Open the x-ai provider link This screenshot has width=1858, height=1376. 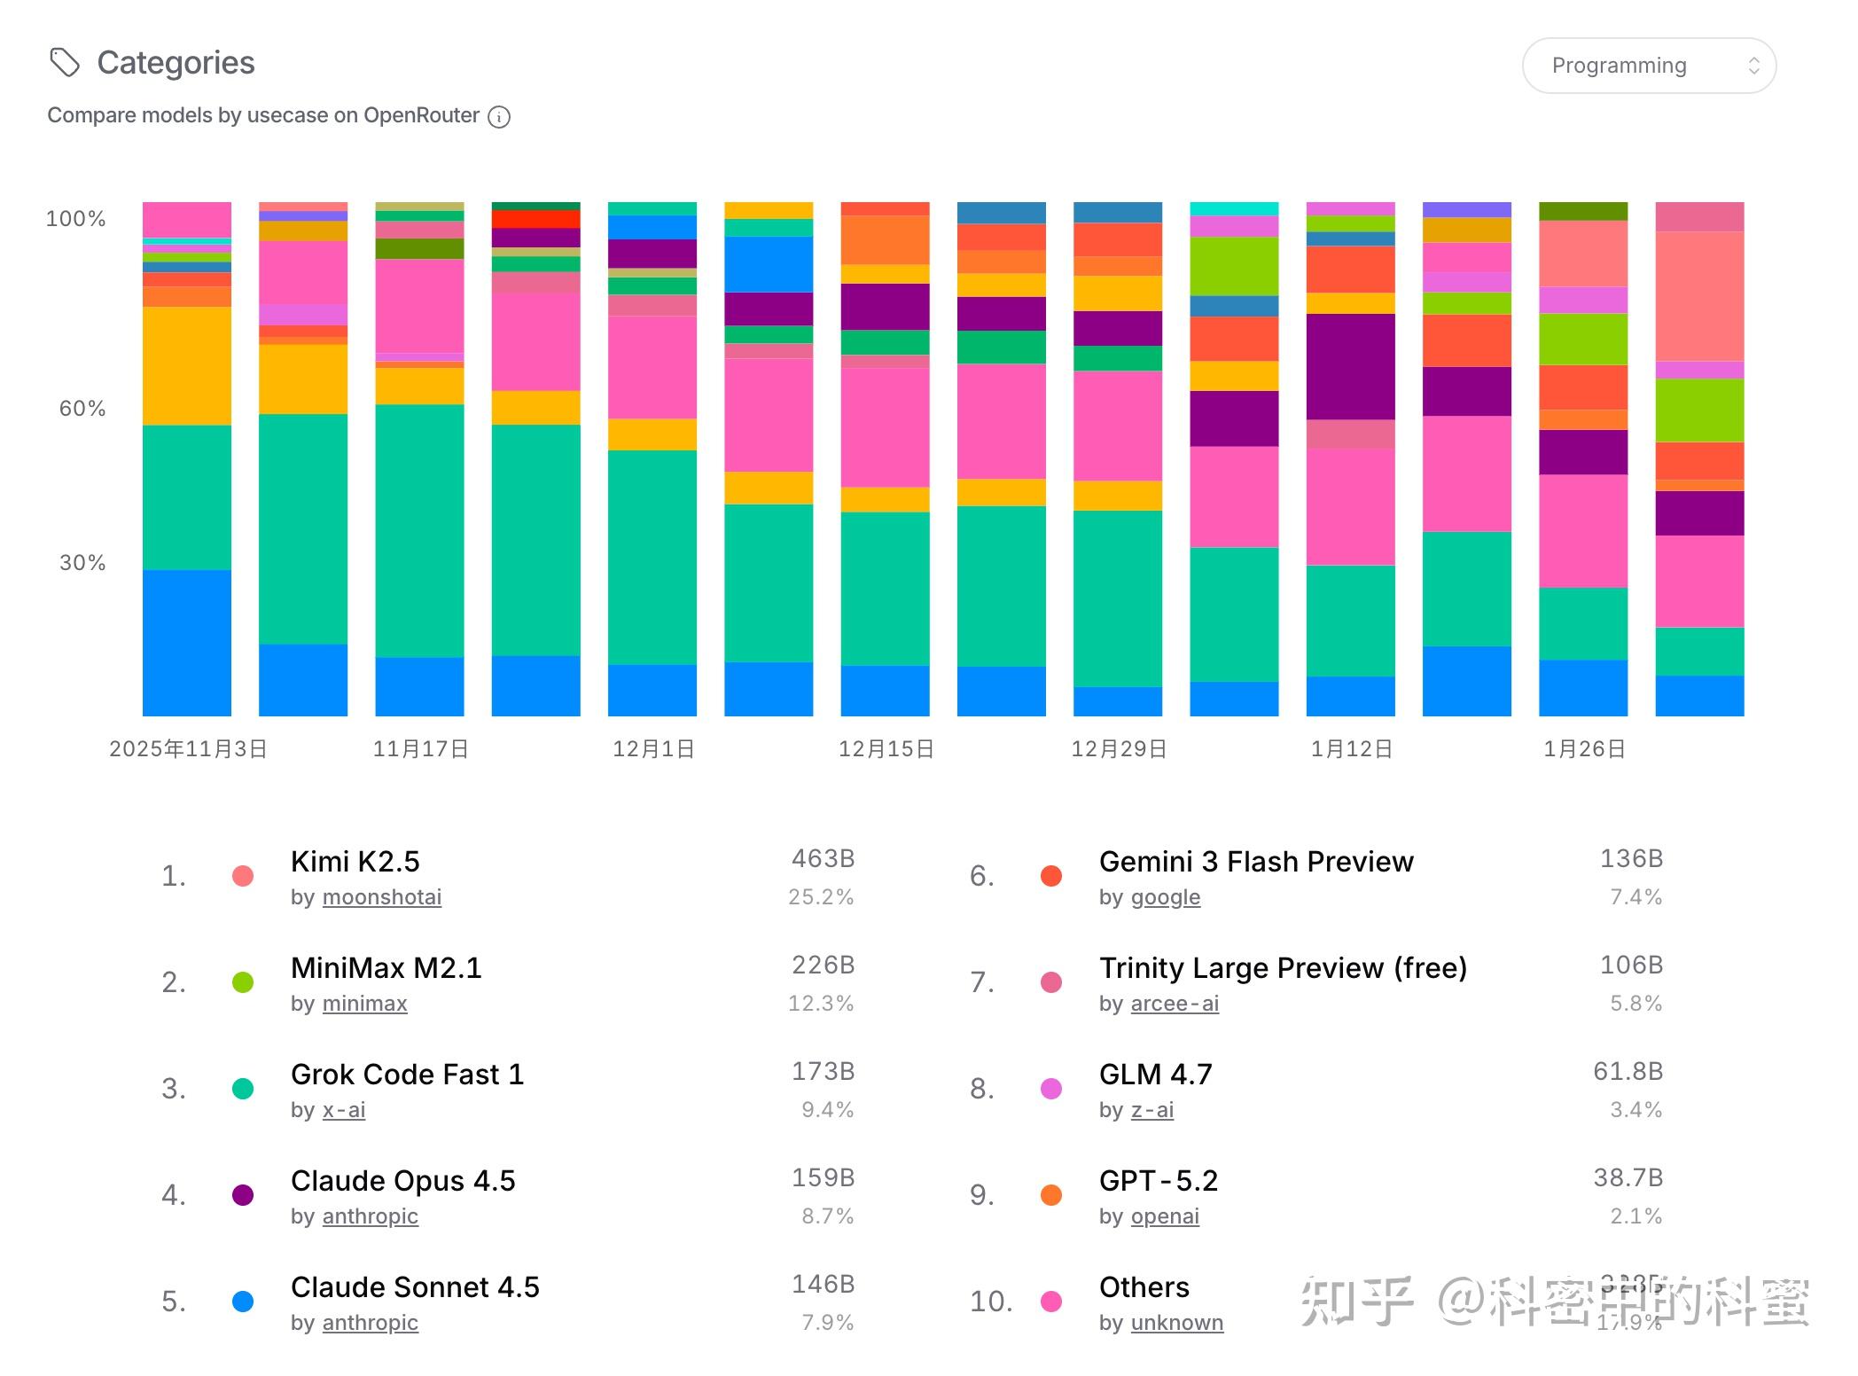pyautogui.click(x=344, y=1110)
